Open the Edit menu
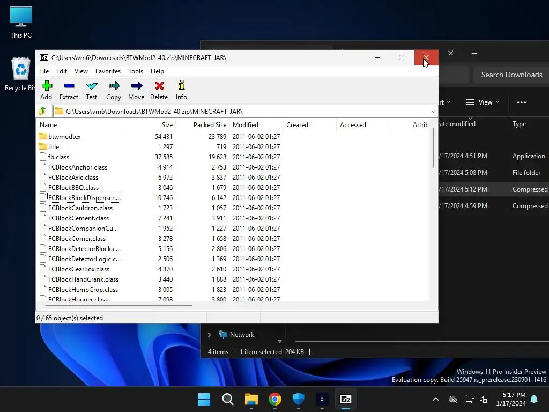This screenshot has height=412, width=549. 62,71
